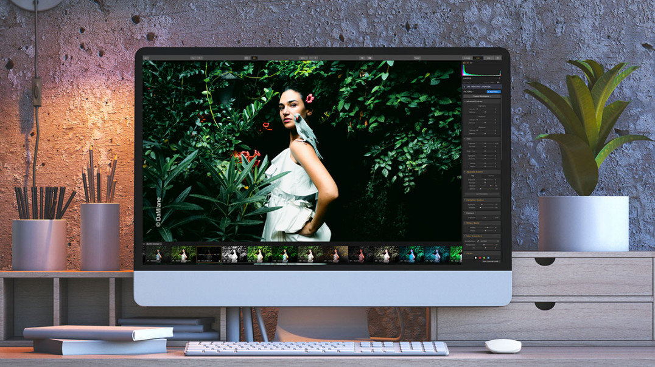
Task: Open the As Shot white balance dropdown
Action: click(x=489, y=241)
